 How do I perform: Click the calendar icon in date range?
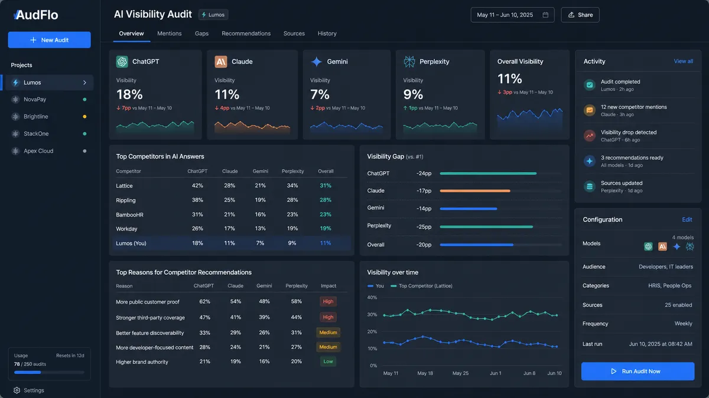coord(545,15)
